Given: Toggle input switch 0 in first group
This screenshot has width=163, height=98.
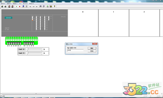Looking at the screenshot, I should click(8, 43).
